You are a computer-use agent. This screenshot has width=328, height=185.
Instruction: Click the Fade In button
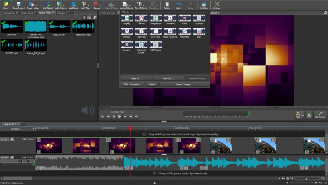click(x=136, y=78)
